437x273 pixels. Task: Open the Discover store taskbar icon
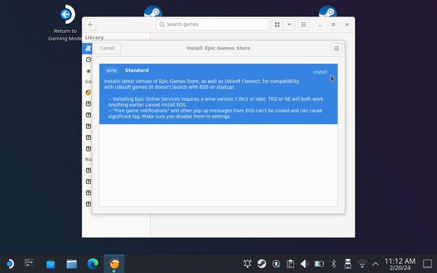coord(50,263)
